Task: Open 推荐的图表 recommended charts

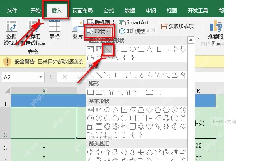Action: pos(216,32)
